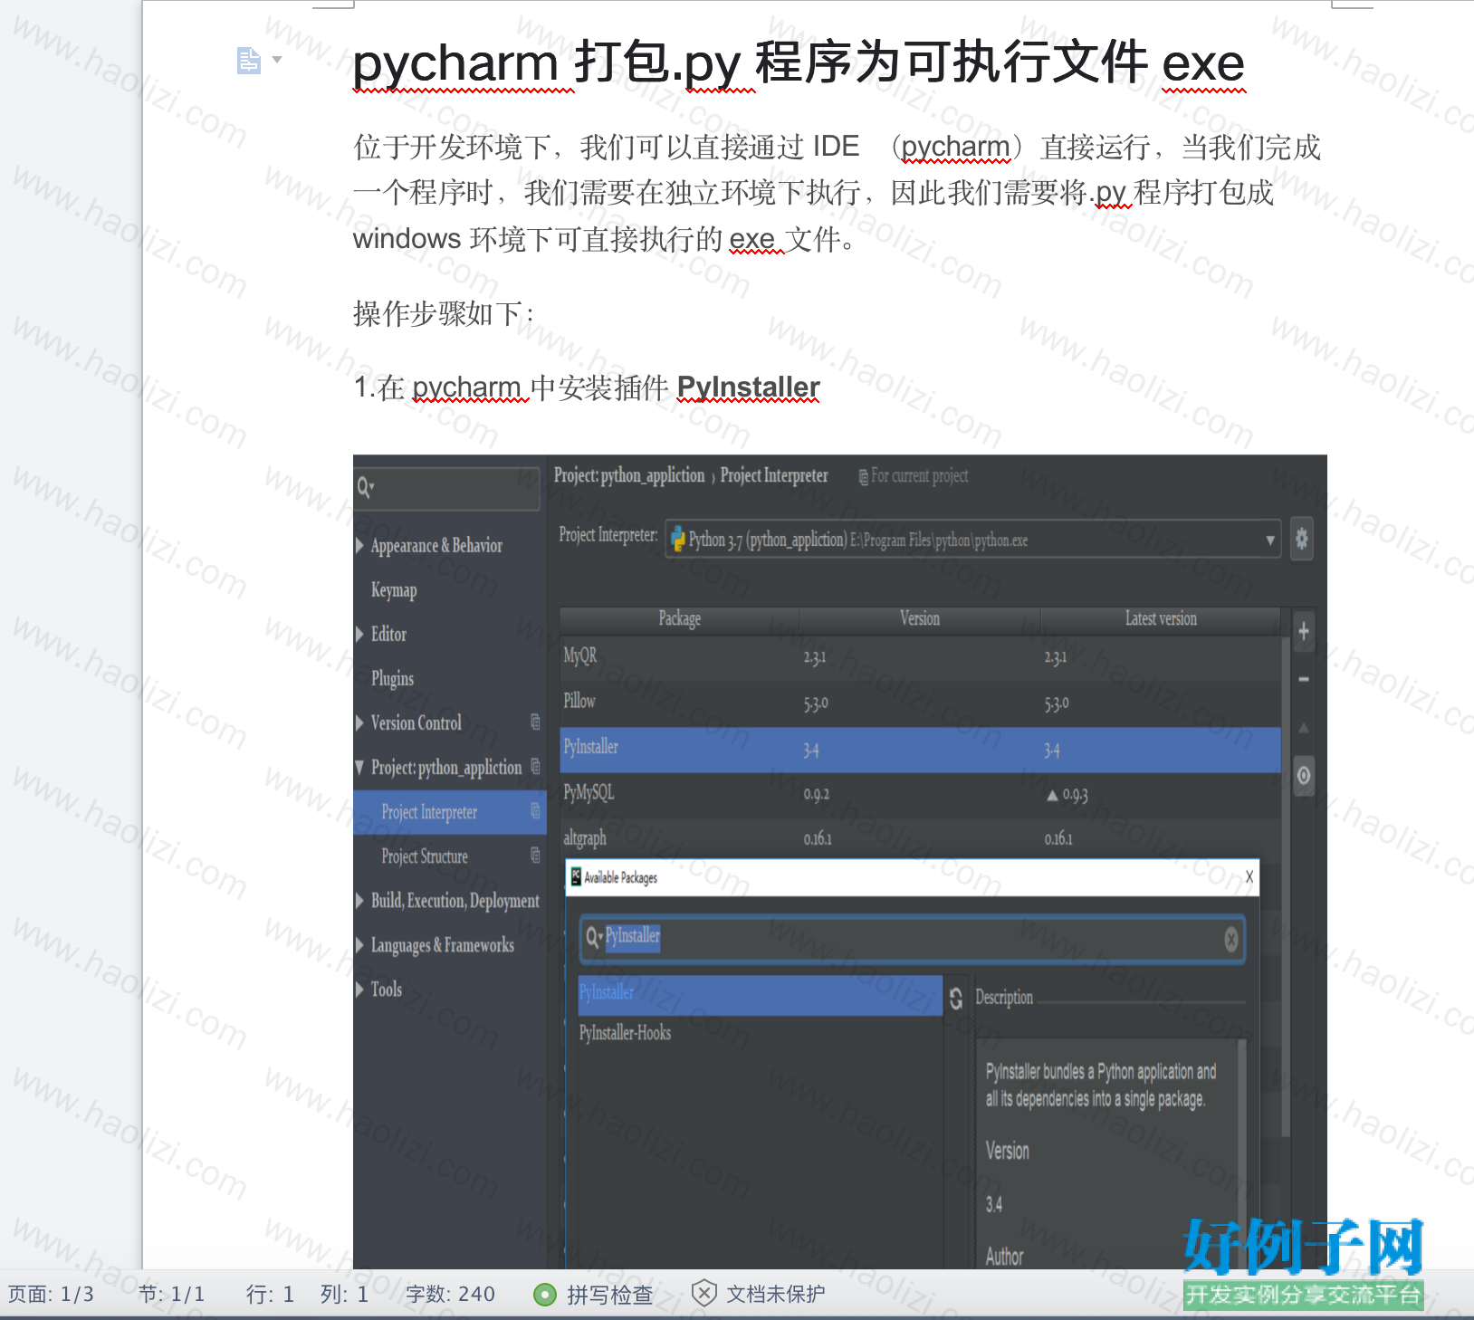Collapse the Project: python_appliction tree arrow
Screen dimensions: 1474x1320
tap(360, 768)
